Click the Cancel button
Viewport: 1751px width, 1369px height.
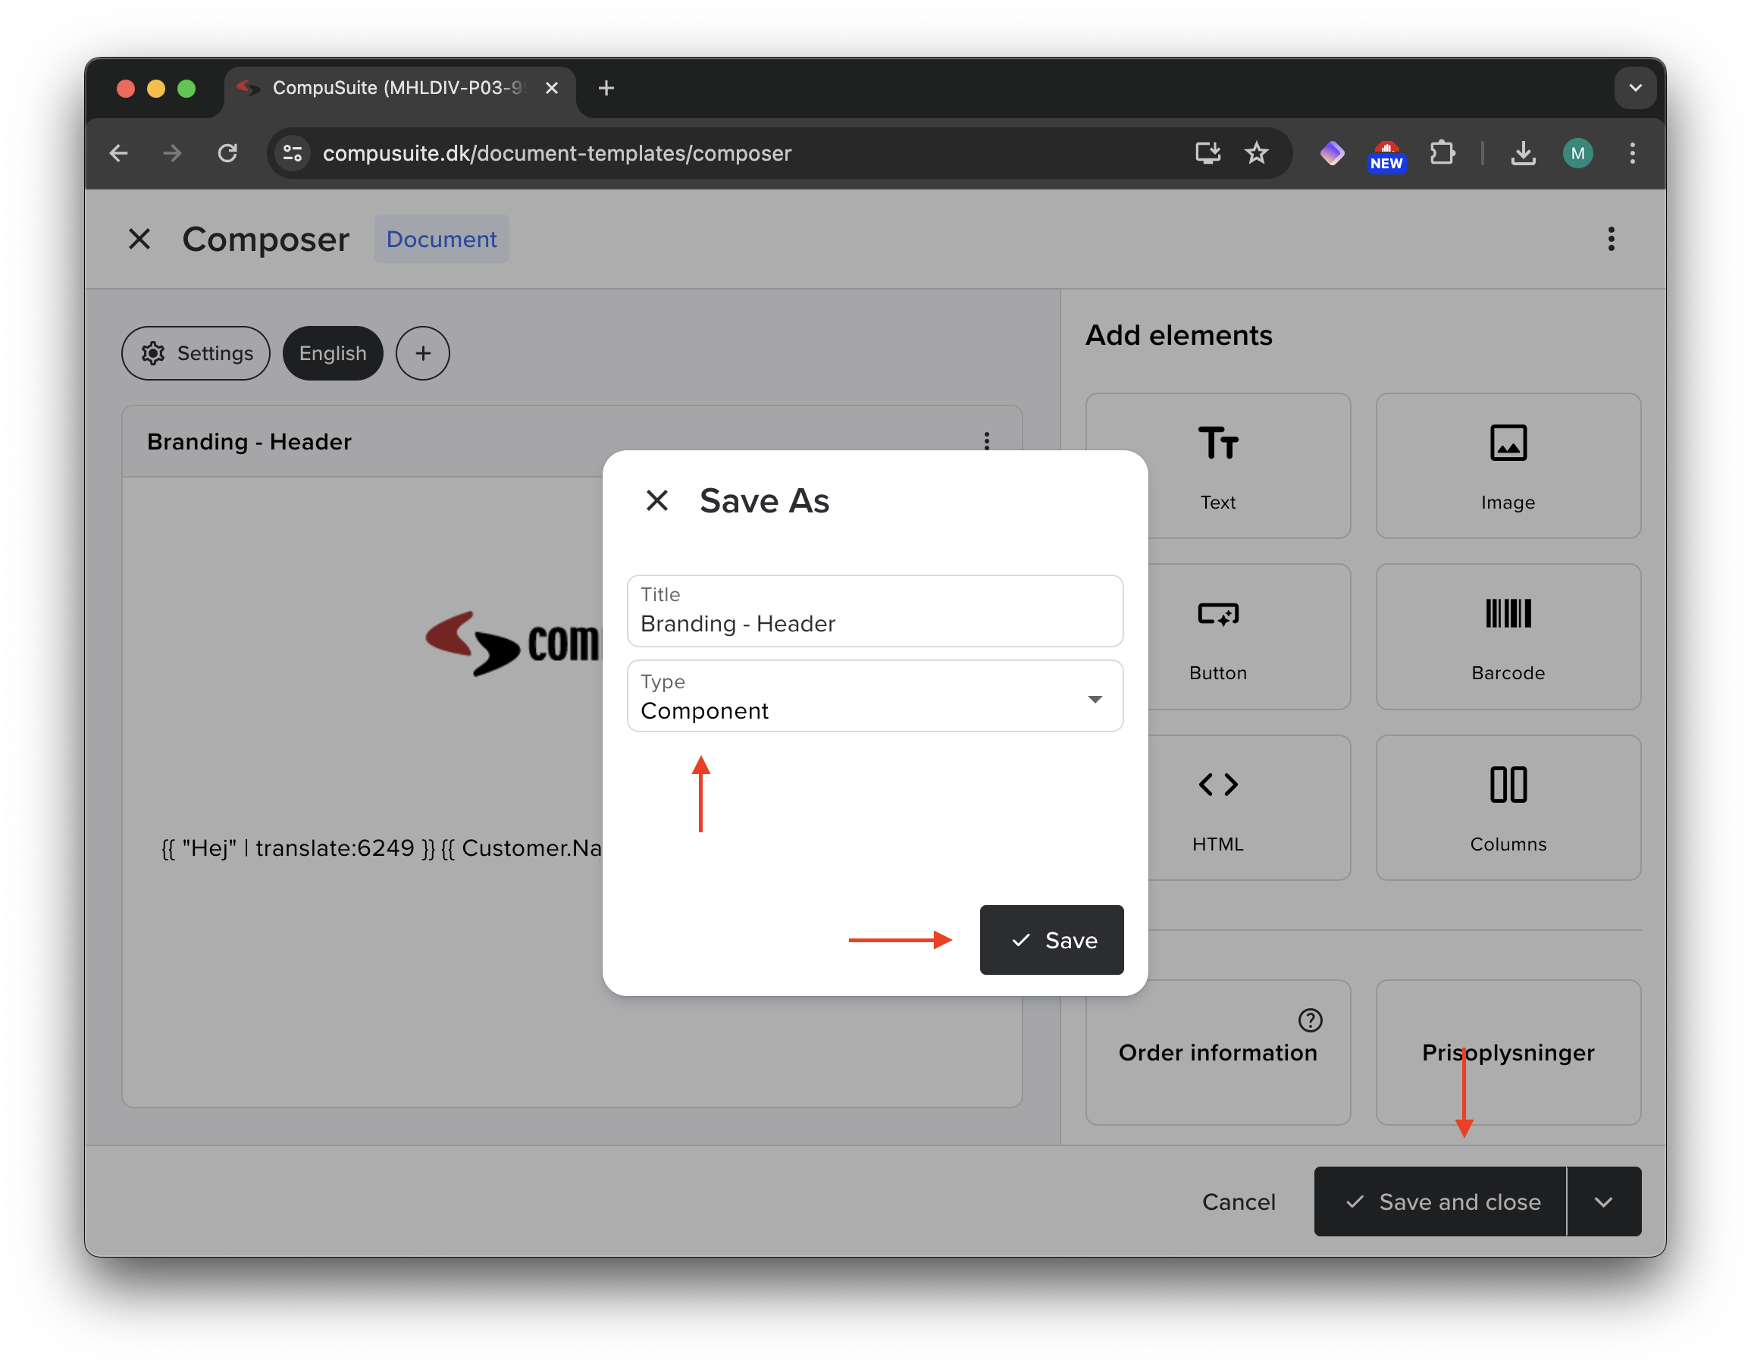pos(1238,1201)
